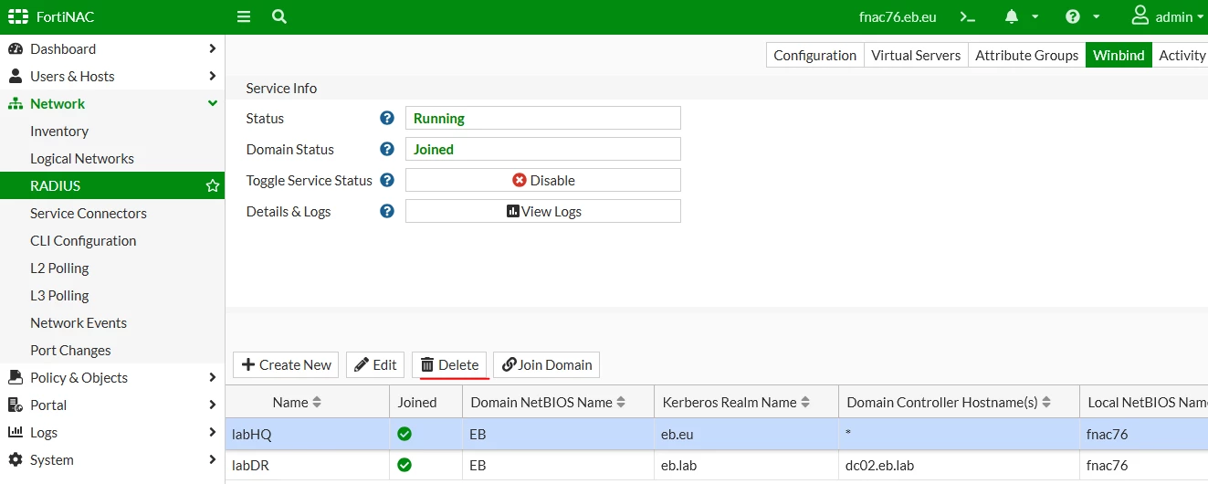Click the eb.eu Kerberos realm cell
This screenshot has width=1208, height=484.
click(x=678, y=434)
